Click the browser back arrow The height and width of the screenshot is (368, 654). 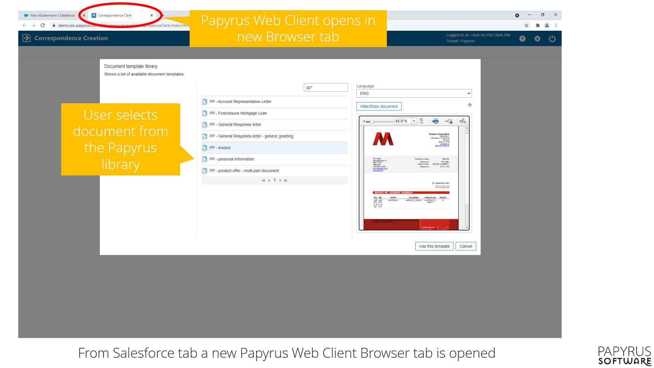click(x=24, y=25)
